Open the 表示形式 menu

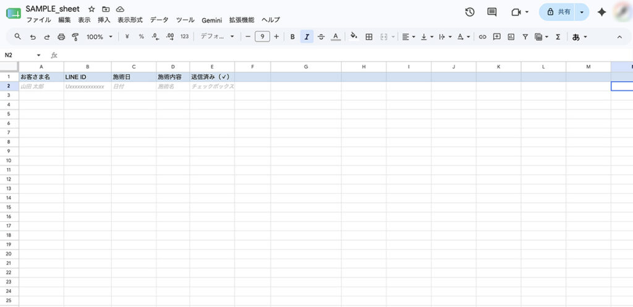point(130,20)
